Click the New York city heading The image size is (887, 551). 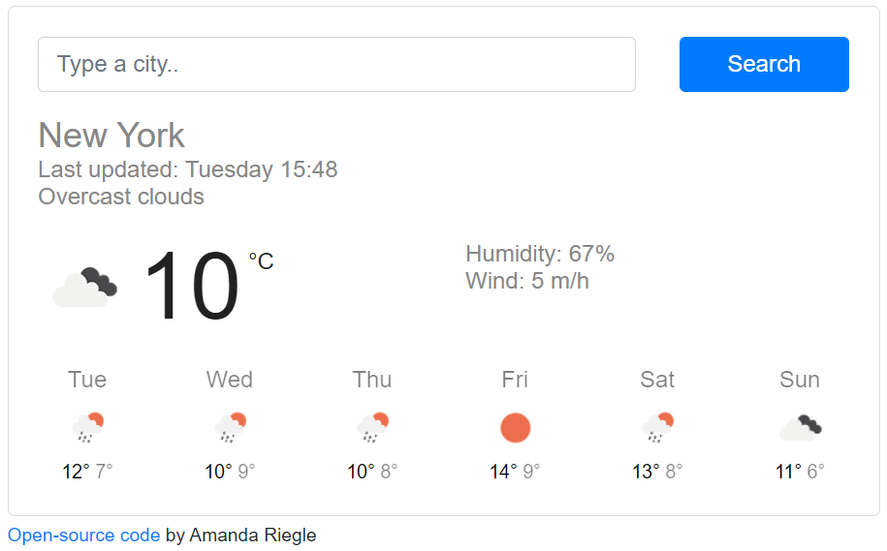pyautogui.click(x=111, y=136)
